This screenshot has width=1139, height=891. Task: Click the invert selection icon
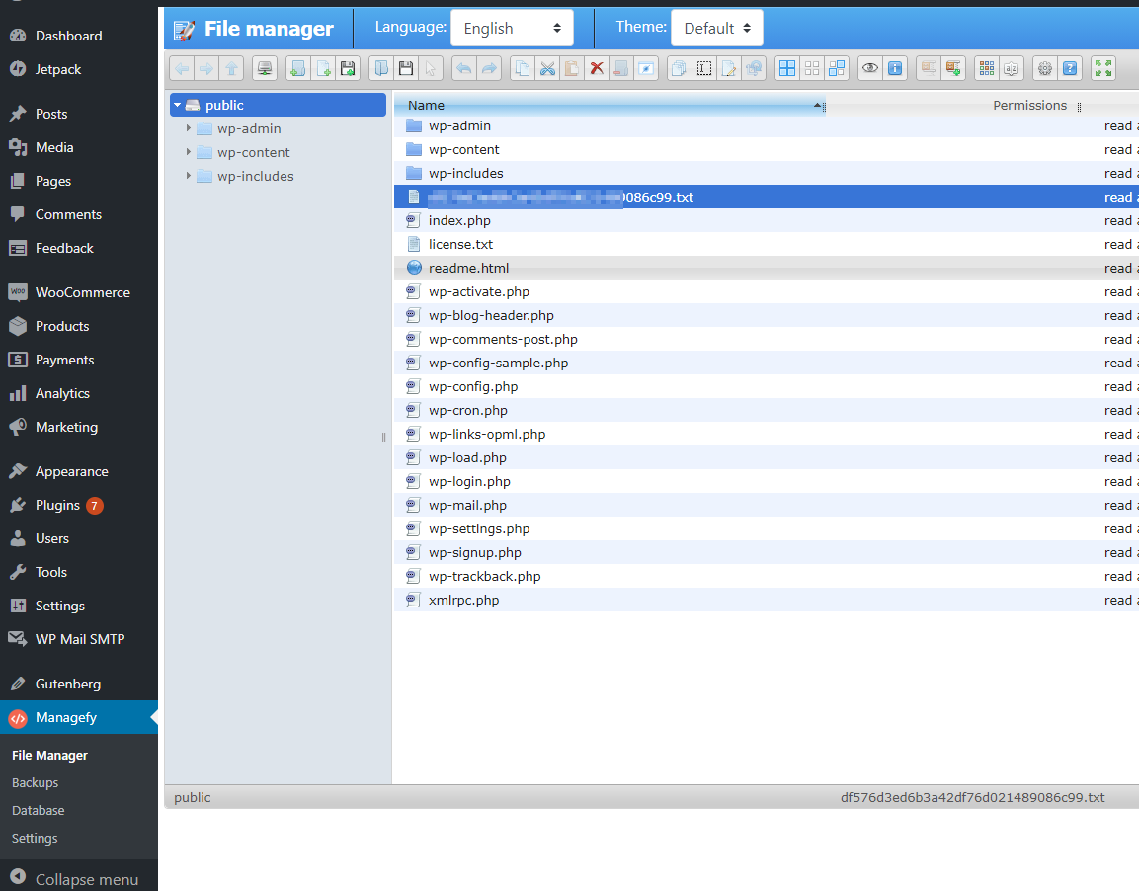click(836, 69)
